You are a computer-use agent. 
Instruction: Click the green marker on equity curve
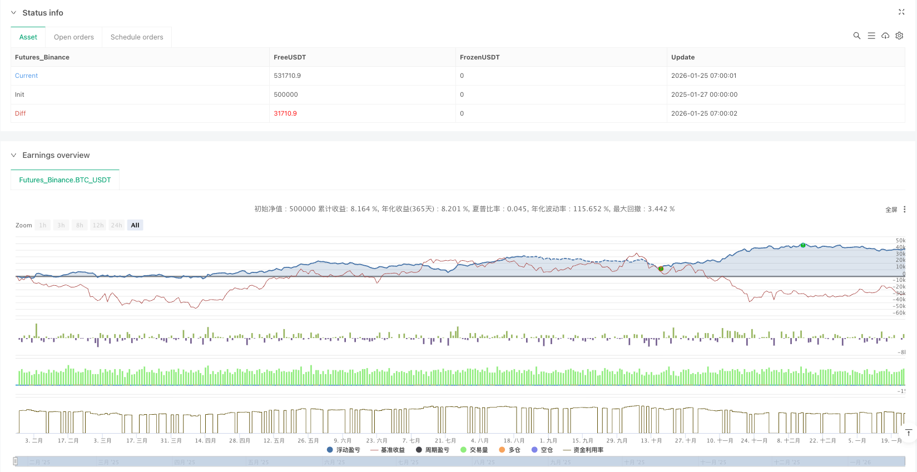[802, 245]
